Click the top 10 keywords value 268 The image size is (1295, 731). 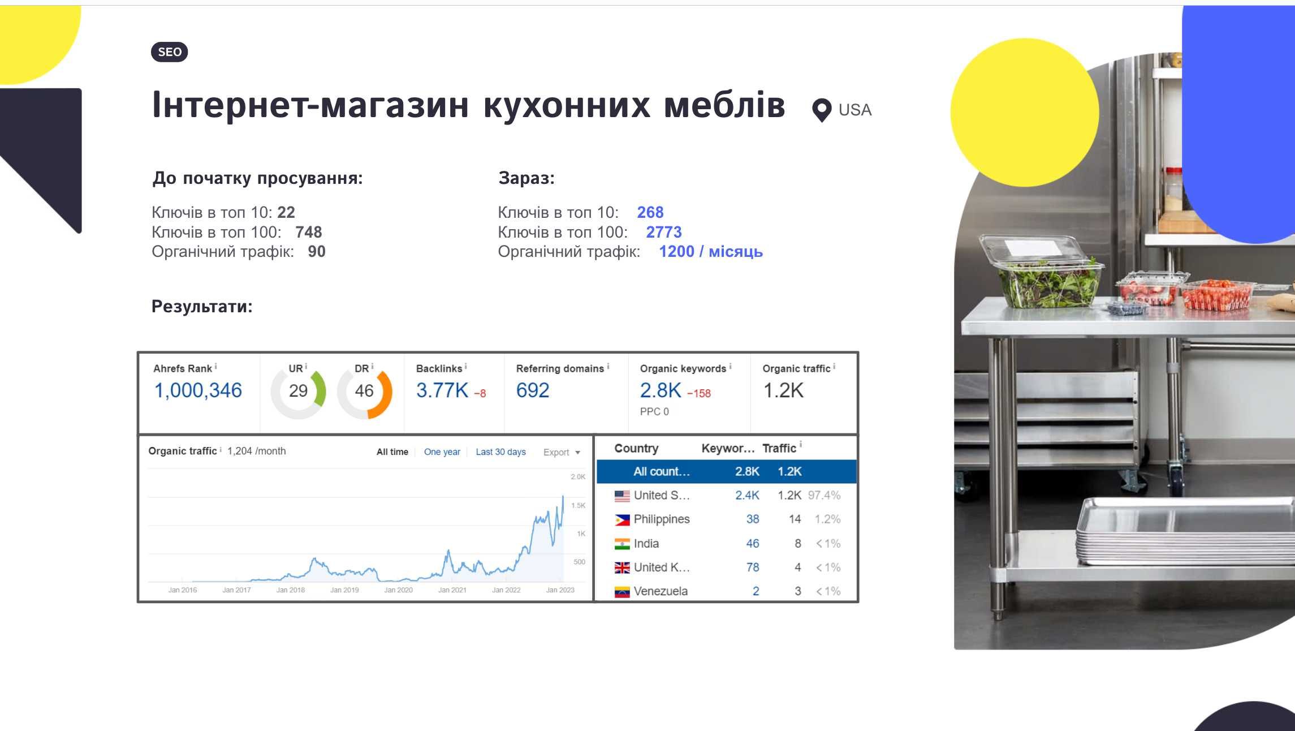click(650, 213)
